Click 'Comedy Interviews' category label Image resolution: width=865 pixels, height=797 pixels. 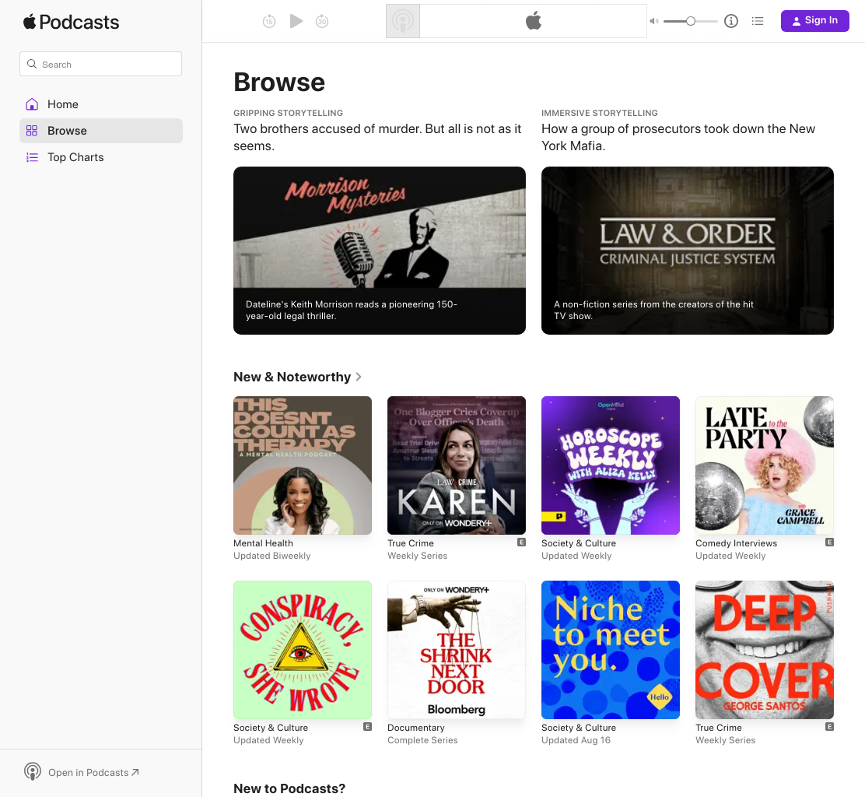click(736, 543)
